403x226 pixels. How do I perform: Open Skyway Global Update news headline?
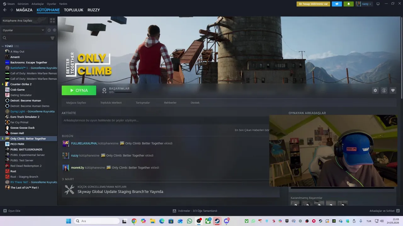[121, 192]
